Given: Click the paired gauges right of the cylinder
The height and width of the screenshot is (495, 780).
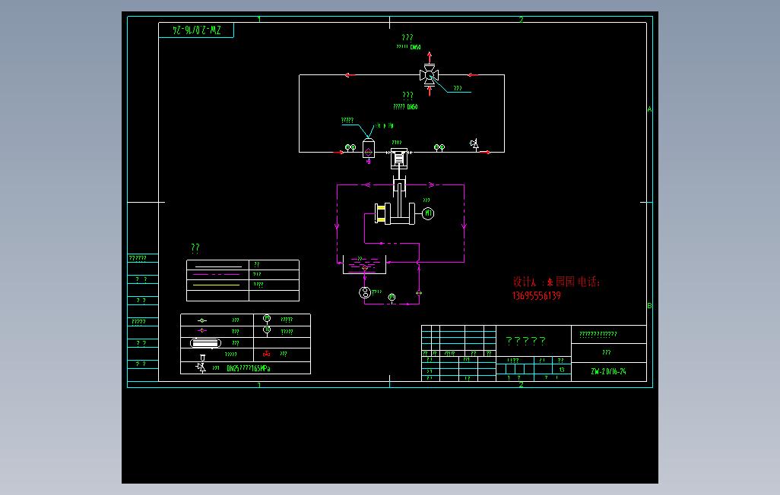Looking at the screenshot, I should 439,148.
